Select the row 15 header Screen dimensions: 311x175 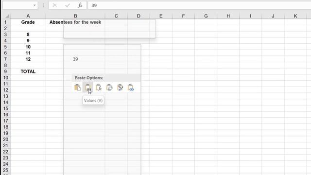(x=5, y=108)
